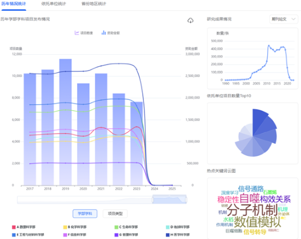Click the left handle of the year range slider
301x239 pixels.
152,200
